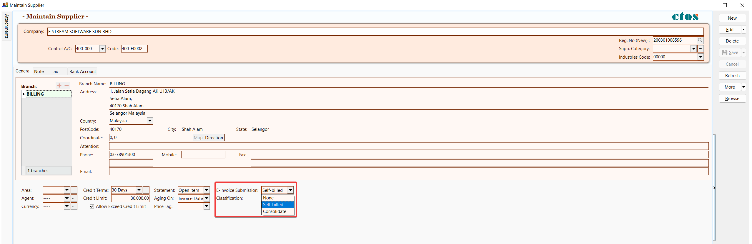Choose Consolidate from E-Invoice Submission list

coord(274,211)
